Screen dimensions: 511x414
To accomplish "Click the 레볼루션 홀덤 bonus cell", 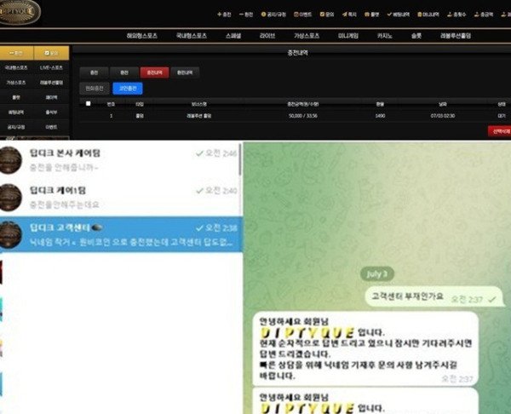I will (x=198, y=116).
